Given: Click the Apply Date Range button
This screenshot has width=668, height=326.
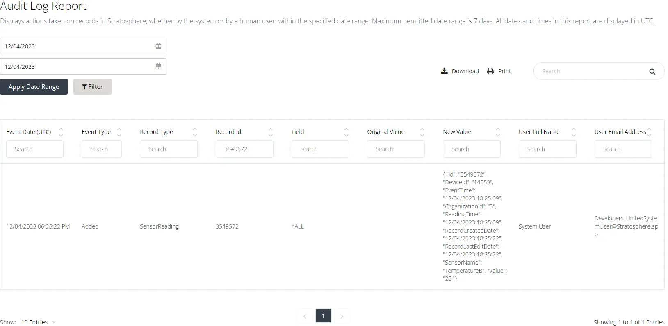Looking at the screenshot, I should (x=34, y=87).
